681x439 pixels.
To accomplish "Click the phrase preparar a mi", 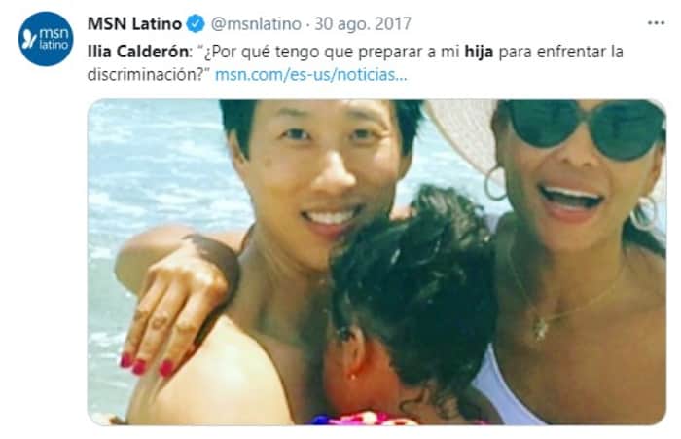I will (410, 52).
